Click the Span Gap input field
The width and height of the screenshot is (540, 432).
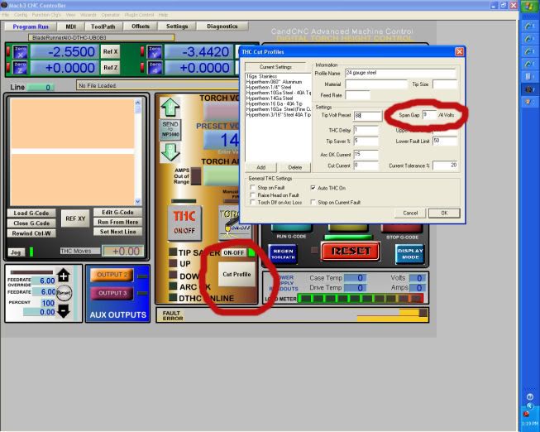tap(428, 115)
